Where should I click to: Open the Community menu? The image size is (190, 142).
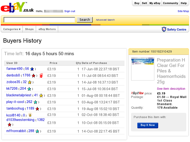pos(171,3)
